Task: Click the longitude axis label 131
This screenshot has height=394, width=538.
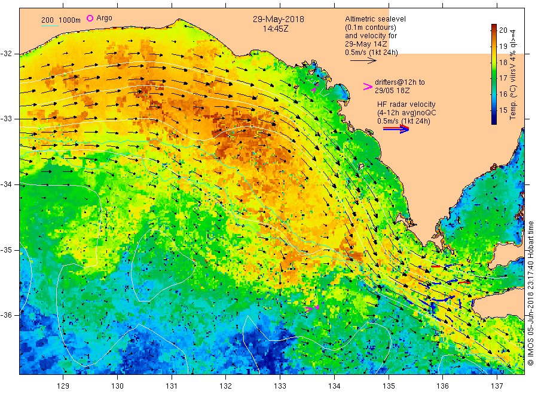Action: pyautogui.click(x=172, y=386)
